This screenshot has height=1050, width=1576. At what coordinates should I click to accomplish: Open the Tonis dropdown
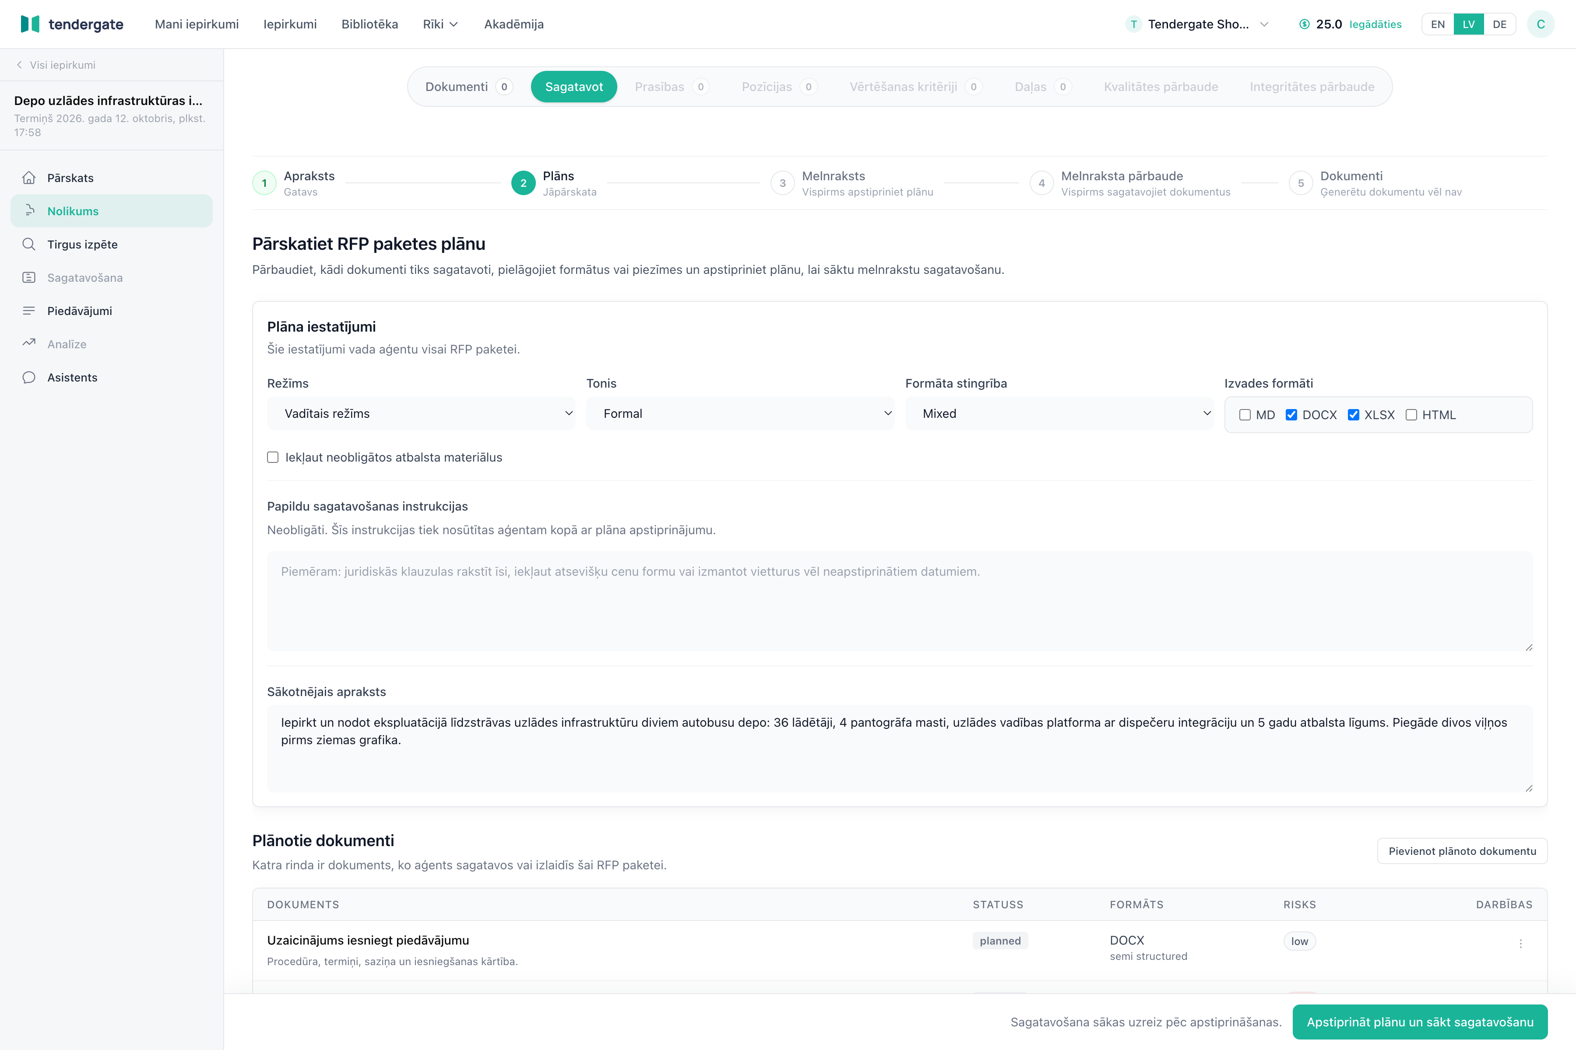[x=740, y=413]
